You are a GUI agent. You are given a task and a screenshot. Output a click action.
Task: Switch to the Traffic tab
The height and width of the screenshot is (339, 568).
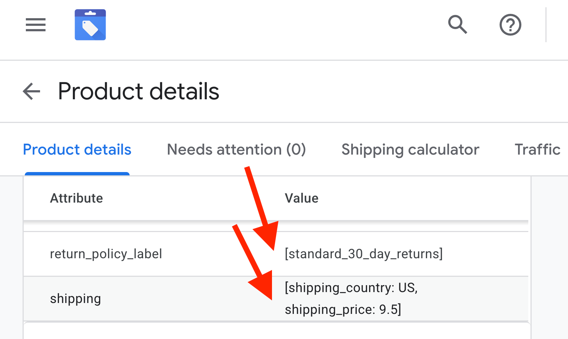point(537,150)
